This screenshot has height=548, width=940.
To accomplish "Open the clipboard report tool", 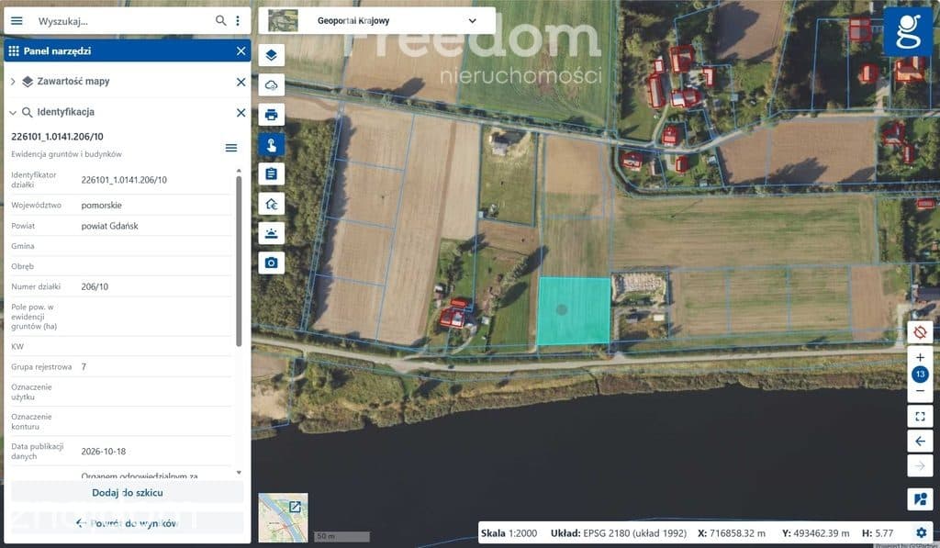I will [271, 173].
